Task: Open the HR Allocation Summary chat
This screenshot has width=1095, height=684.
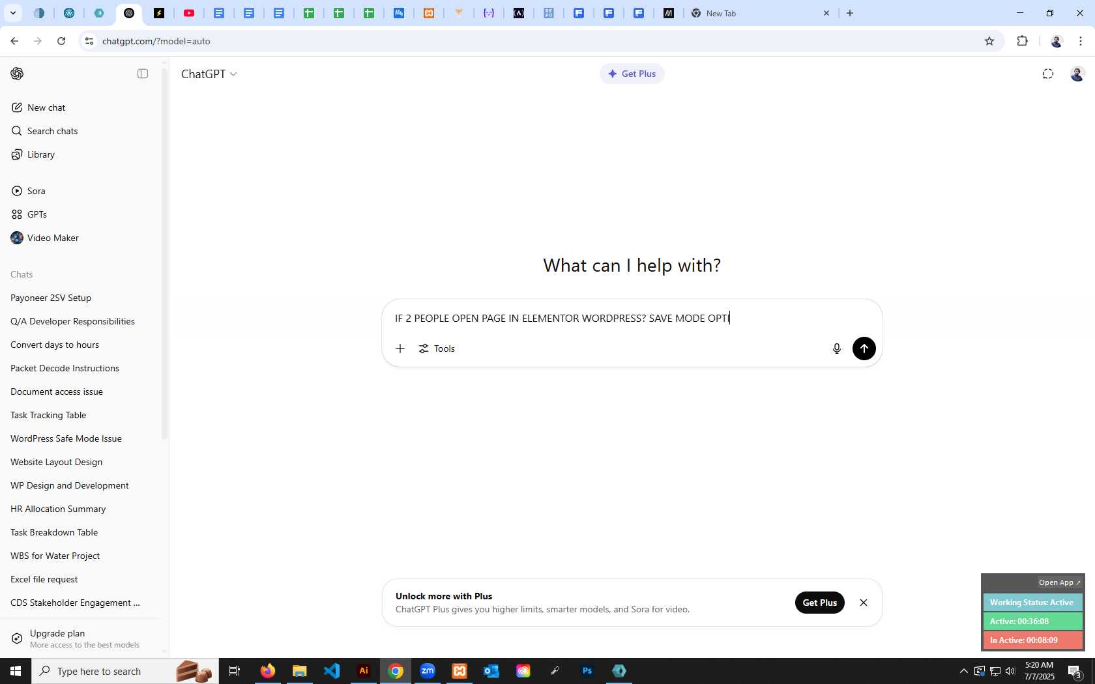Action: (x=81, y=509)
